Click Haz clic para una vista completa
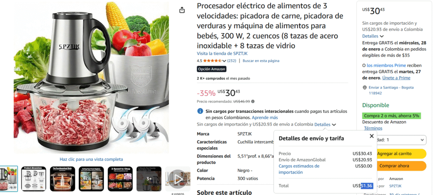The height and width of the screenshot is (195, 436). point(91,159)
